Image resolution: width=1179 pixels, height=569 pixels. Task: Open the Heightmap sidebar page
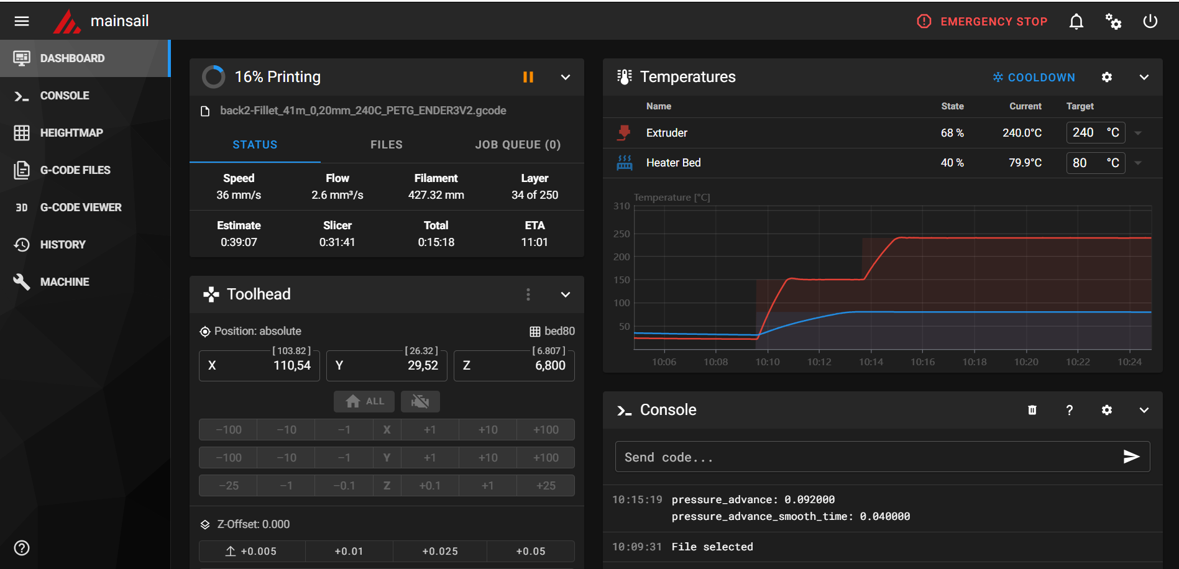click(x=71, y=133)
